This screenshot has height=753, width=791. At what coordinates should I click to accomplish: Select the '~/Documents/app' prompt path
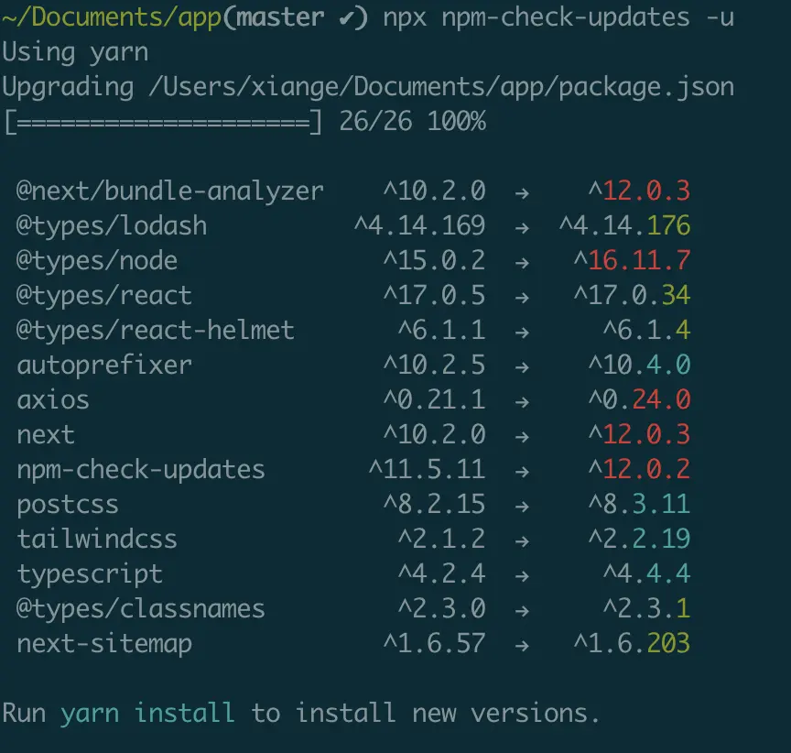tap(112, 18)
